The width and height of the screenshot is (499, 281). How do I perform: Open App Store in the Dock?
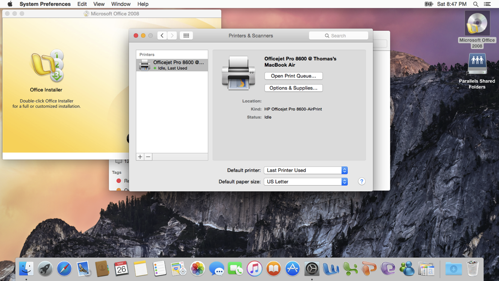(292, 268)
